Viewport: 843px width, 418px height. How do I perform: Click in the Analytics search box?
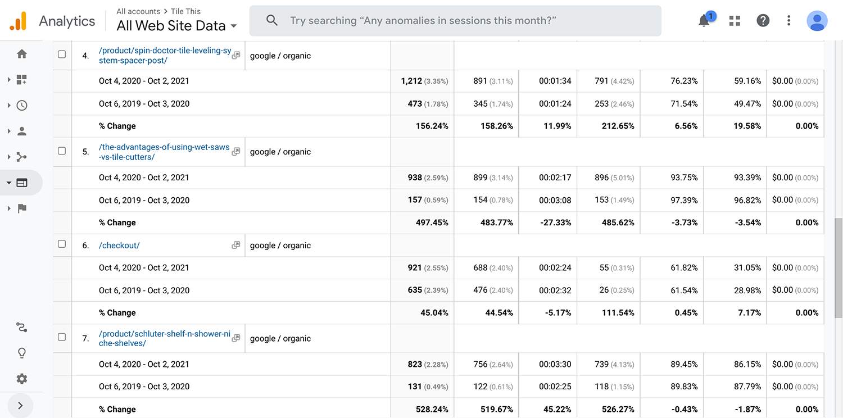(x=455, y=21)
